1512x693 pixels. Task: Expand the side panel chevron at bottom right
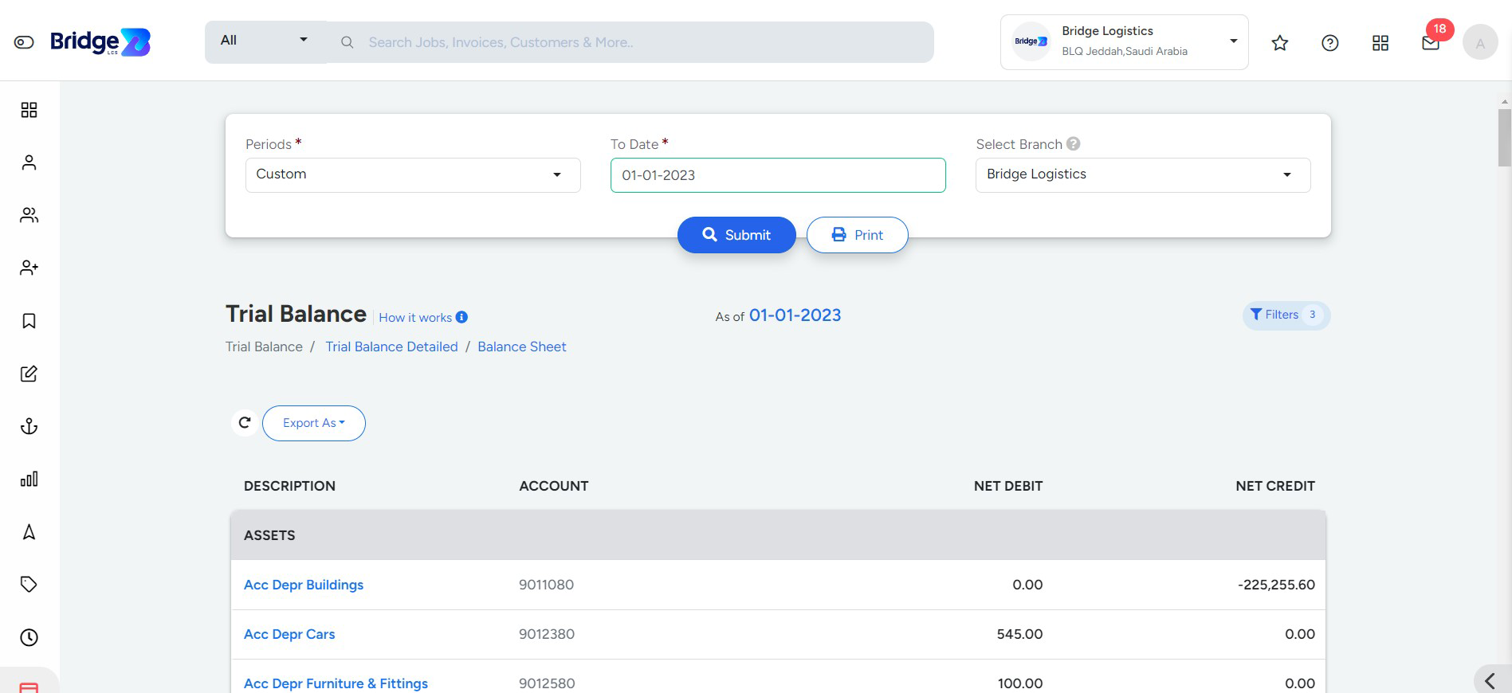coord(1490,680)
